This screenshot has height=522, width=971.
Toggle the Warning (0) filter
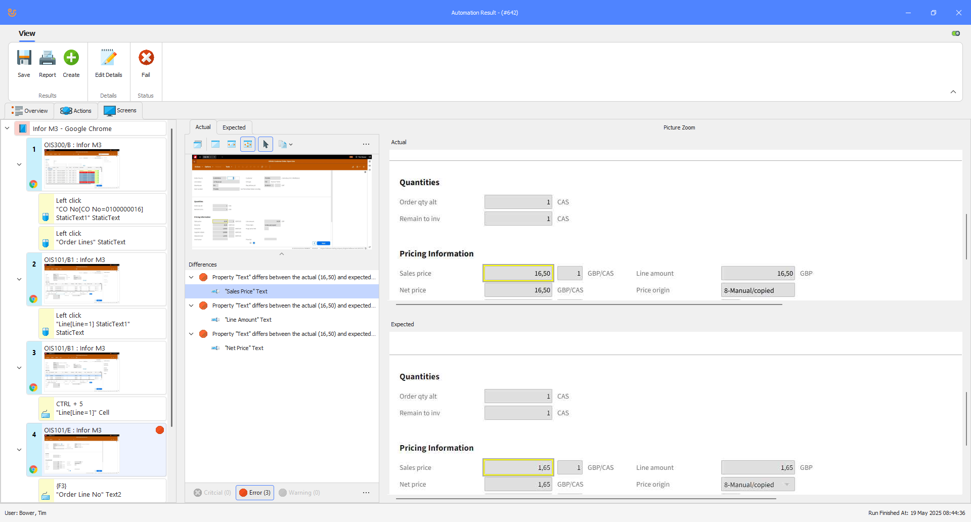(x=299, y=493)
